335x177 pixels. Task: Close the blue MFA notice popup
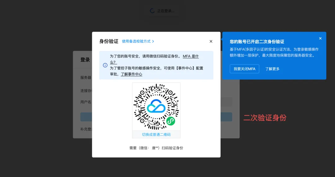click(x=320, y=38)
